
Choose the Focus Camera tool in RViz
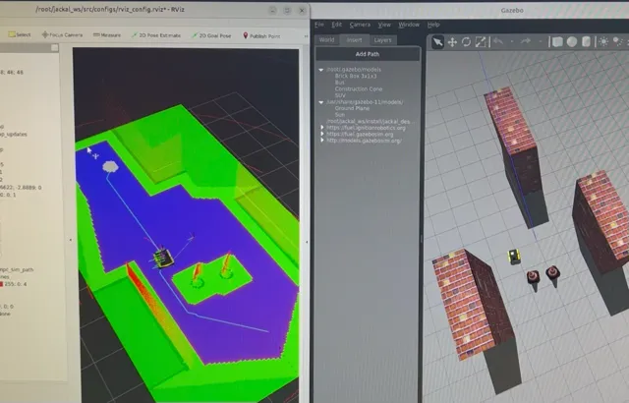click(x=63, y=34)
